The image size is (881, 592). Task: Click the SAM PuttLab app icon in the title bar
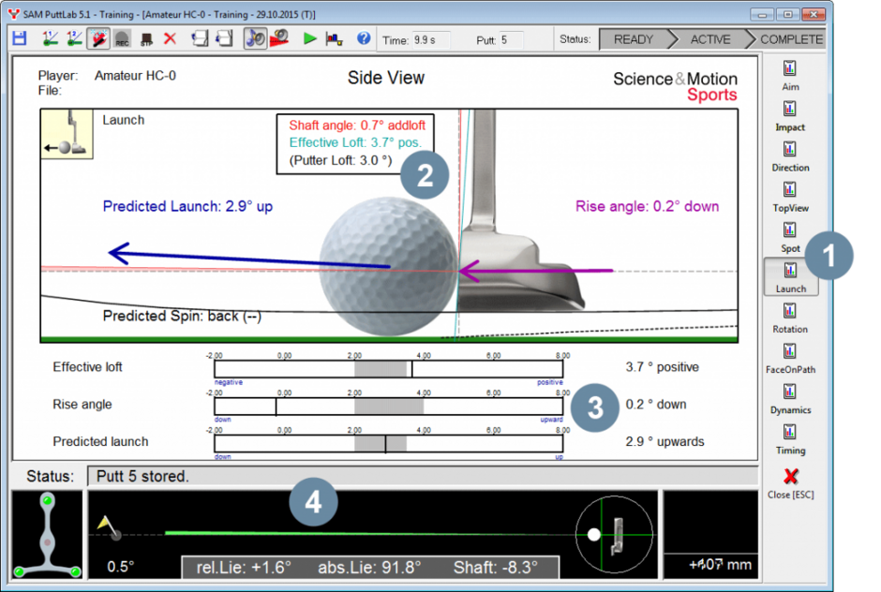(13, 14)
